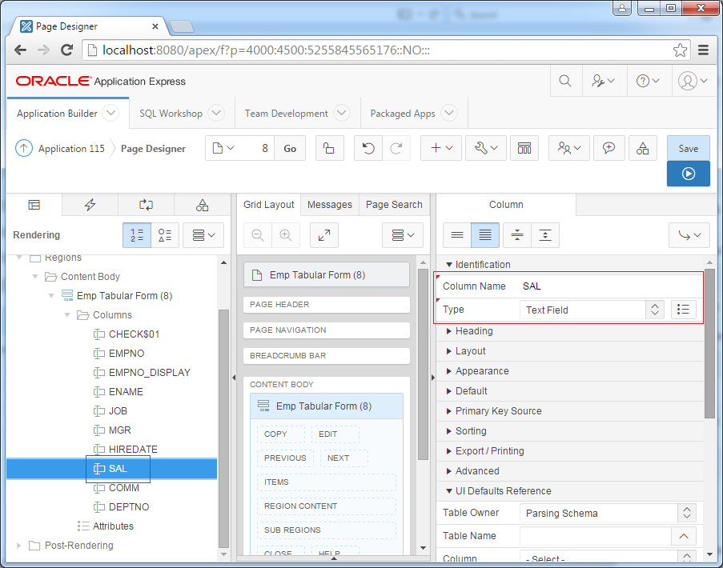Open the Rendering tree menu dropdown

(x=203, y=235)
